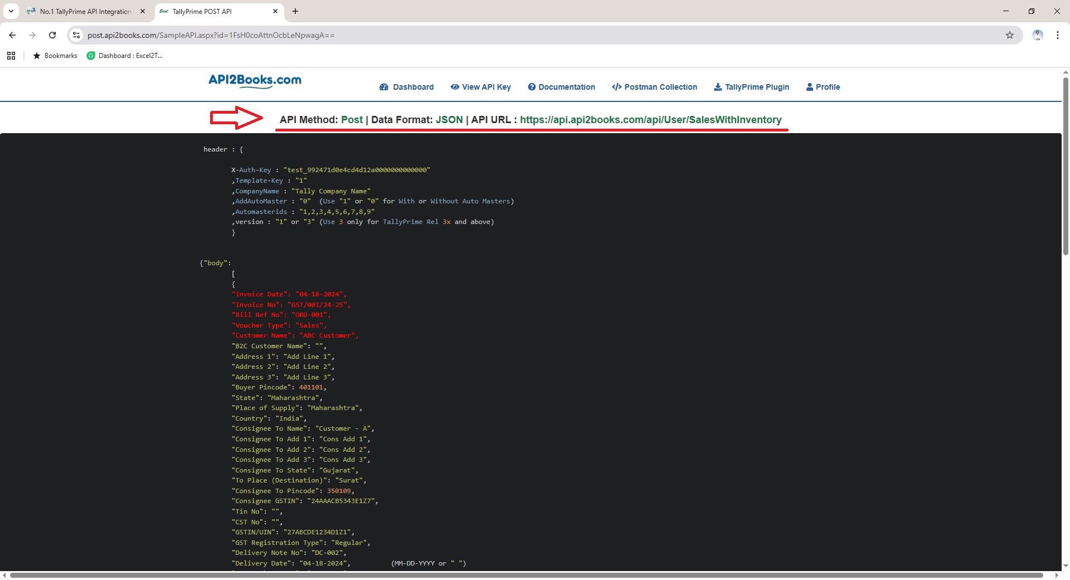The height and width of the screenshot is (580, 1070).
Task: Go to Dashboard in navigation
Action: click(x=406, y=87)
